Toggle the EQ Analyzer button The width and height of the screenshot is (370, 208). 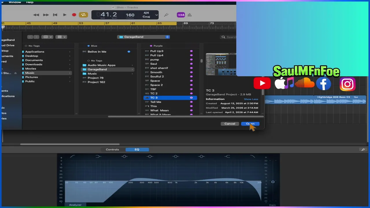75,205
